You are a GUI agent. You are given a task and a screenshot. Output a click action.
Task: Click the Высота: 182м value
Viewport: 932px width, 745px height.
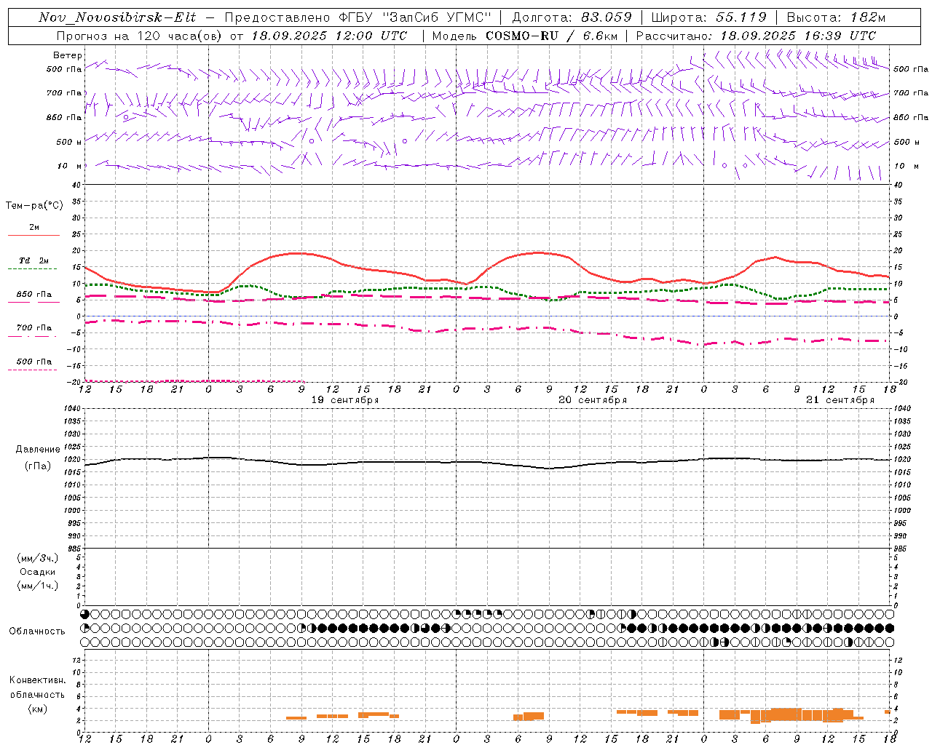[x=835, y=17]
